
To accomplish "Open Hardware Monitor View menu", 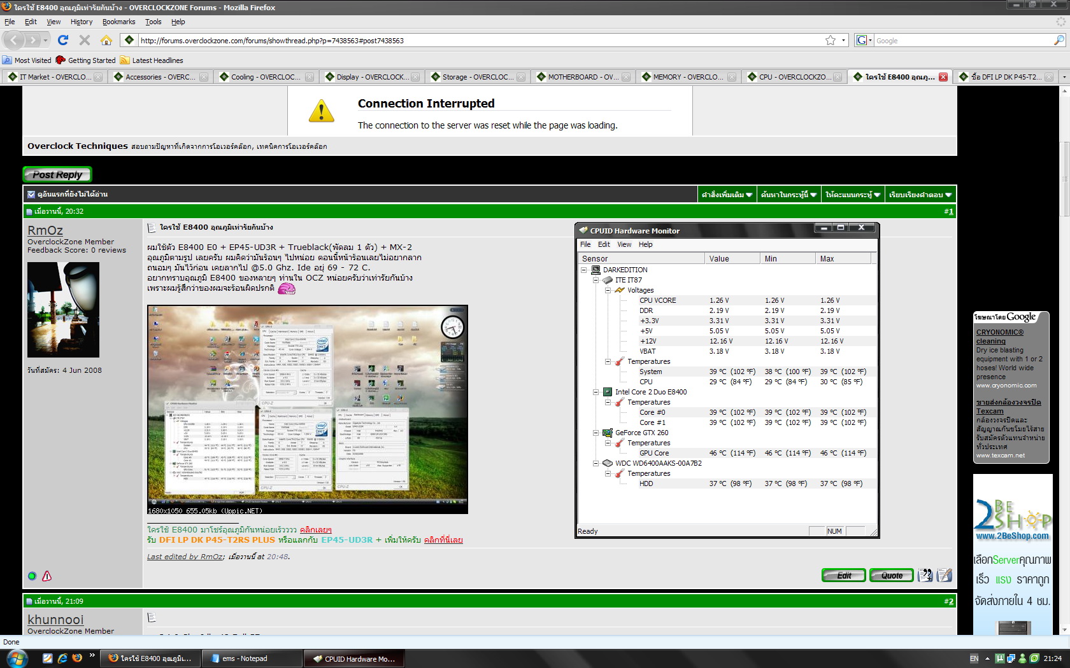I will click(x=624, y=244).
